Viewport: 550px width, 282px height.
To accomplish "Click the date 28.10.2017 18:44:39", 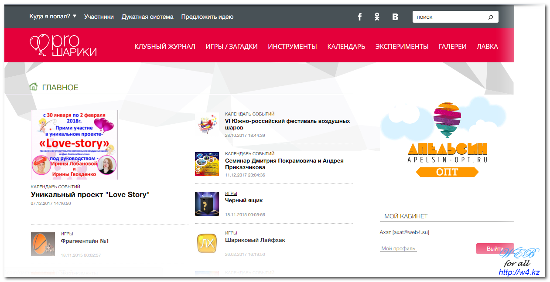I will tap(245, 136).
